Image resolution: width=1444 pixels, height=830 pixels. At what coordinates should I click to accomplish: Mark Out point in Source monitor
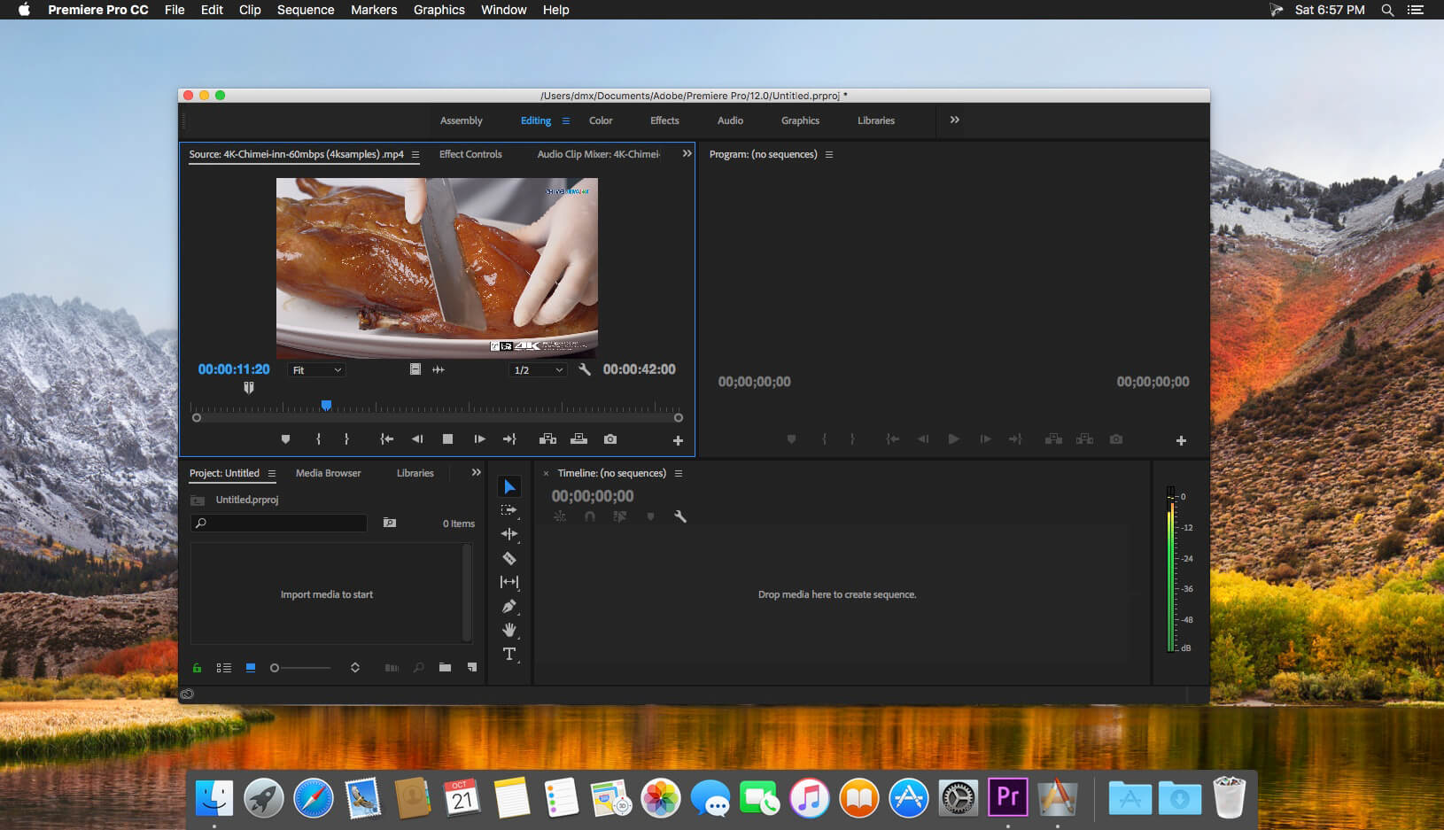[346, 439]
